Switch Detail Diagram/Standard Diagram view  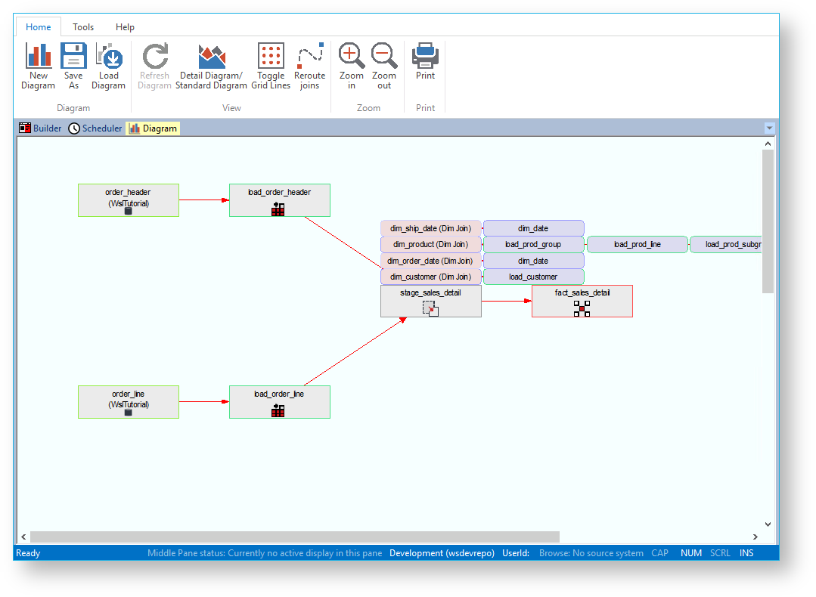211,66
